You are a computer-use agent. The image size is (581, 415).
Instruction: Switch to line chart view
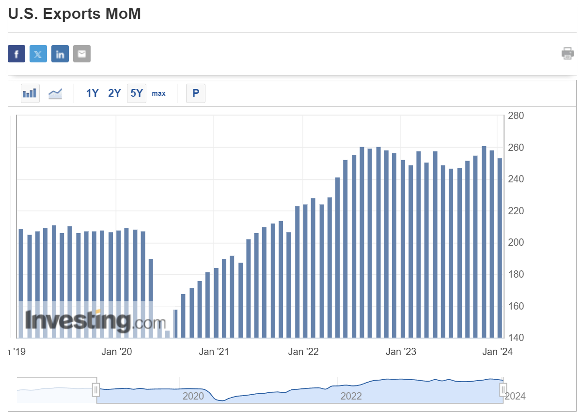(x=55, y=93)
